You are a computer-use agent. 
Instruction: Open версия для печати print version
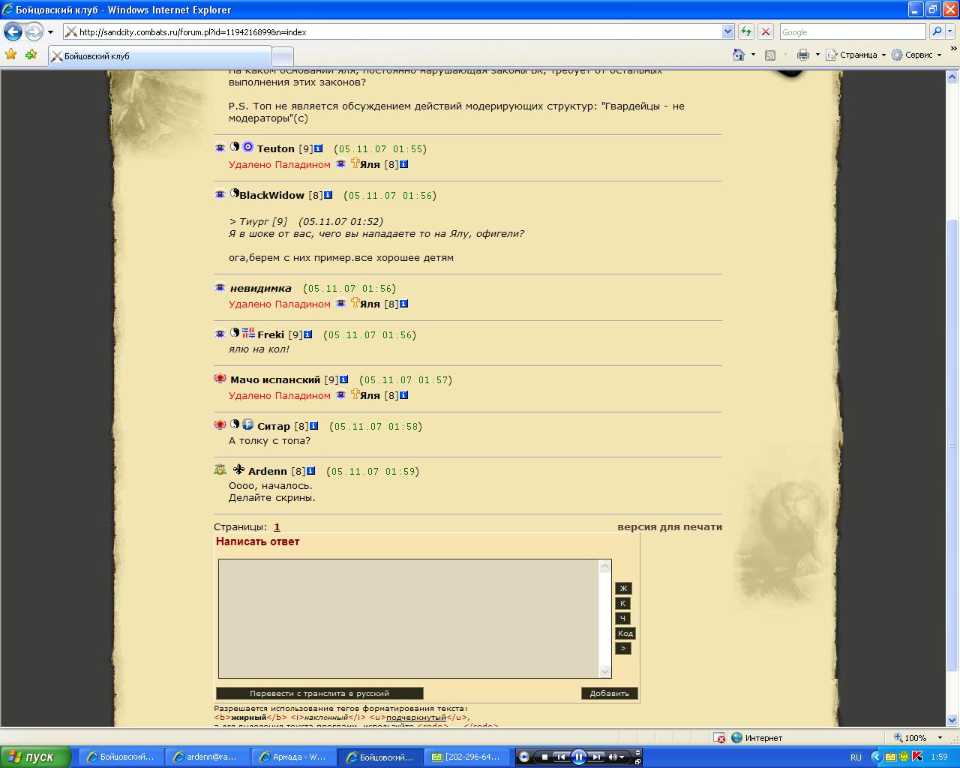point(670,526)
